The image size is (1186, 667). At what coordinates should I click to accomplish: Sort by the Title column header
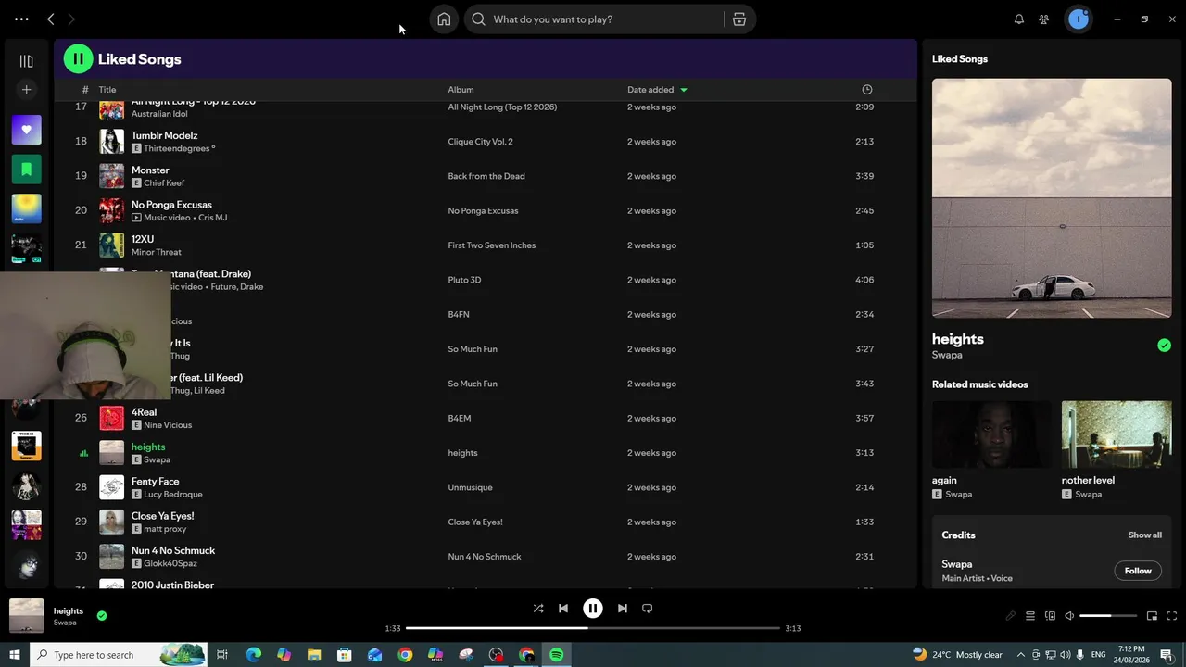pos(107,90)
